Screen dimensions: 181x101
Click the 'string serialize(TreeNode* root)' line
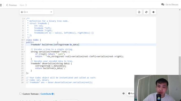click(x=50, y=52)
